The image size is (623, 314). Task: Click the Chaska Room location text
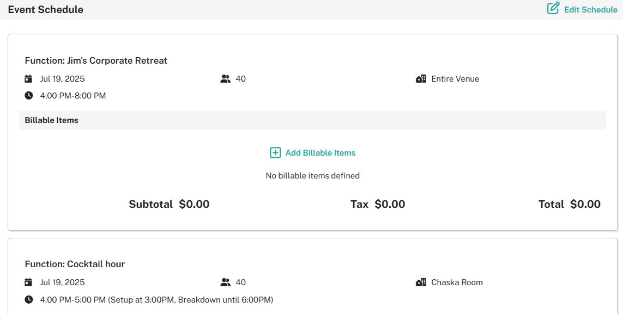point(457,282)
